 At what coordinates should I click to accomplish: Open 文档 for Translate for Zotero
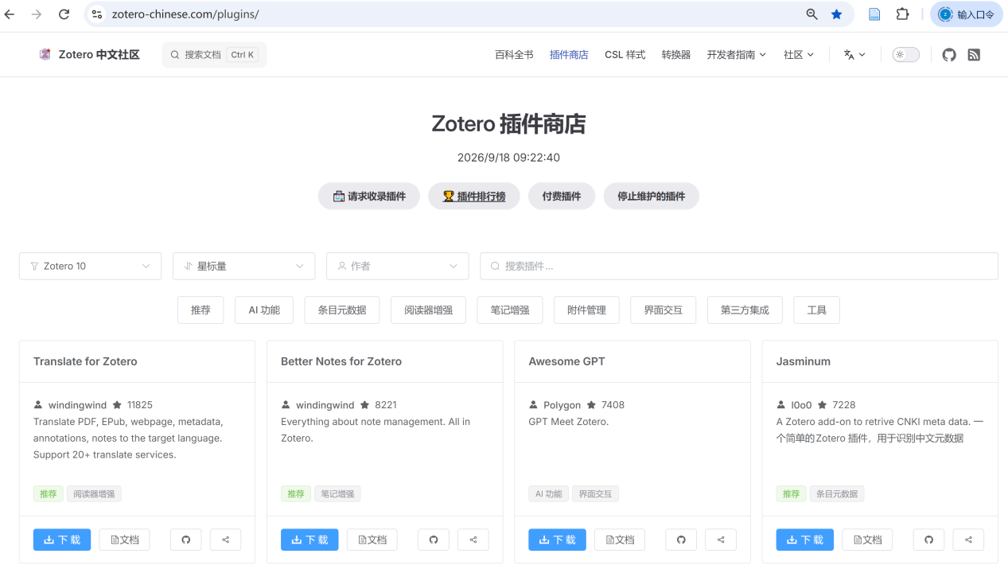coord(124,540)
